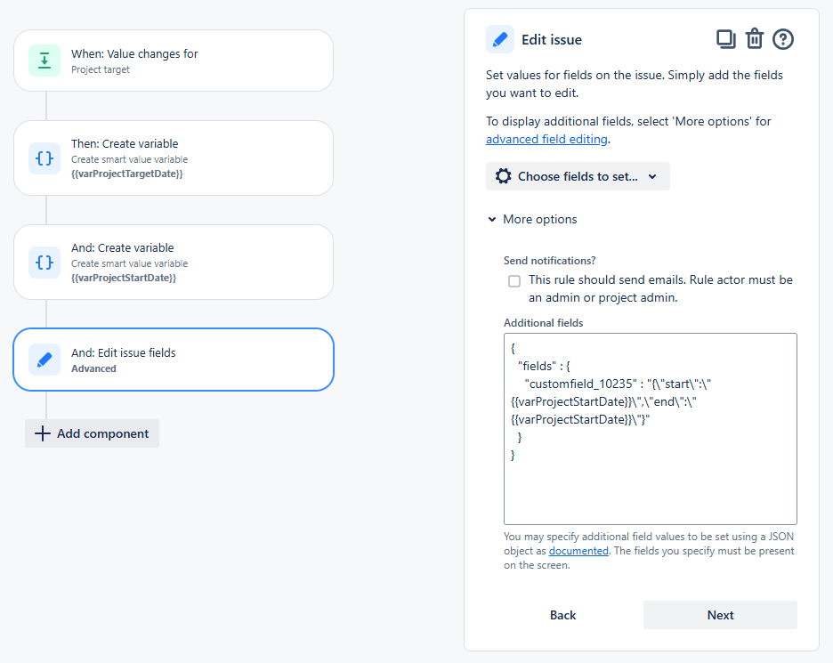Screen dimensions: 833x663
Task: Select Then: Create variable step
Action: point(174,158)
